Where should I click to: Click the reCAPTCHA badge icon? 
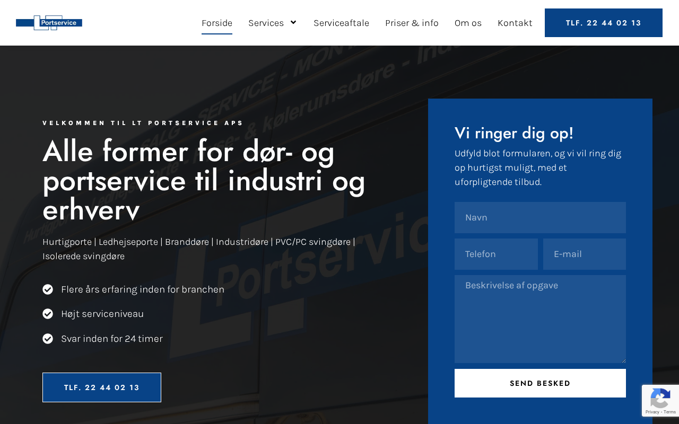pyautogui.click(x=660, y=397)
